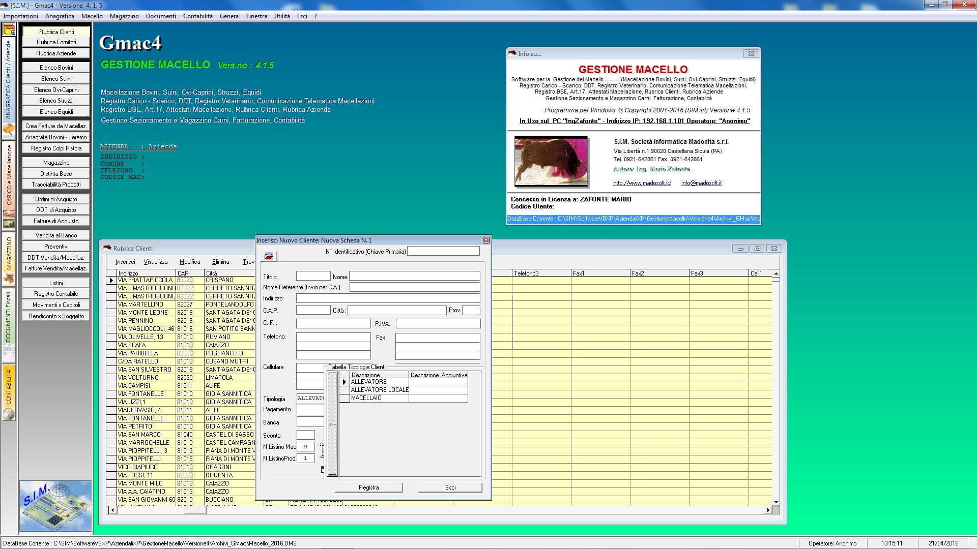Click the S.I.M. logo image
977x549 pixels.
point(56,506)
